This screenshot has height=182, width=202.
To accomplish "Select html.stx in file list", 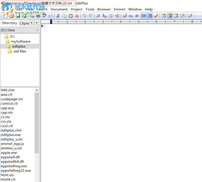I will click(7, 175).
